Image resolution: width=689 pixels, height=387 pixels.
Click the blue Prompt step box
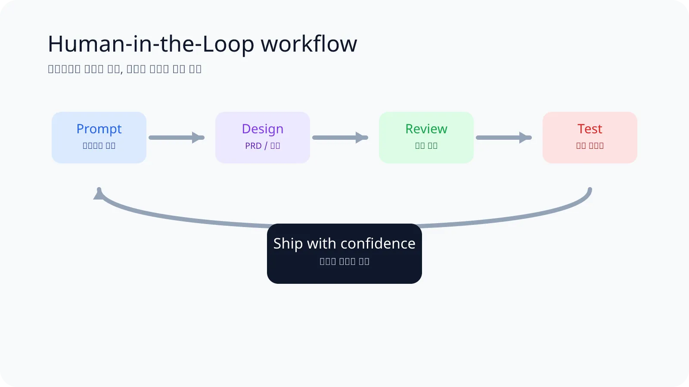pos(99,138)
